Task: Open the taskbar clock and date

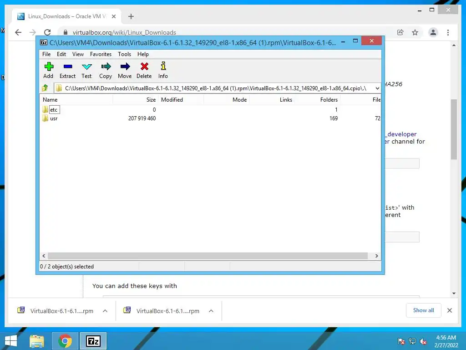Action: point(446,341)
